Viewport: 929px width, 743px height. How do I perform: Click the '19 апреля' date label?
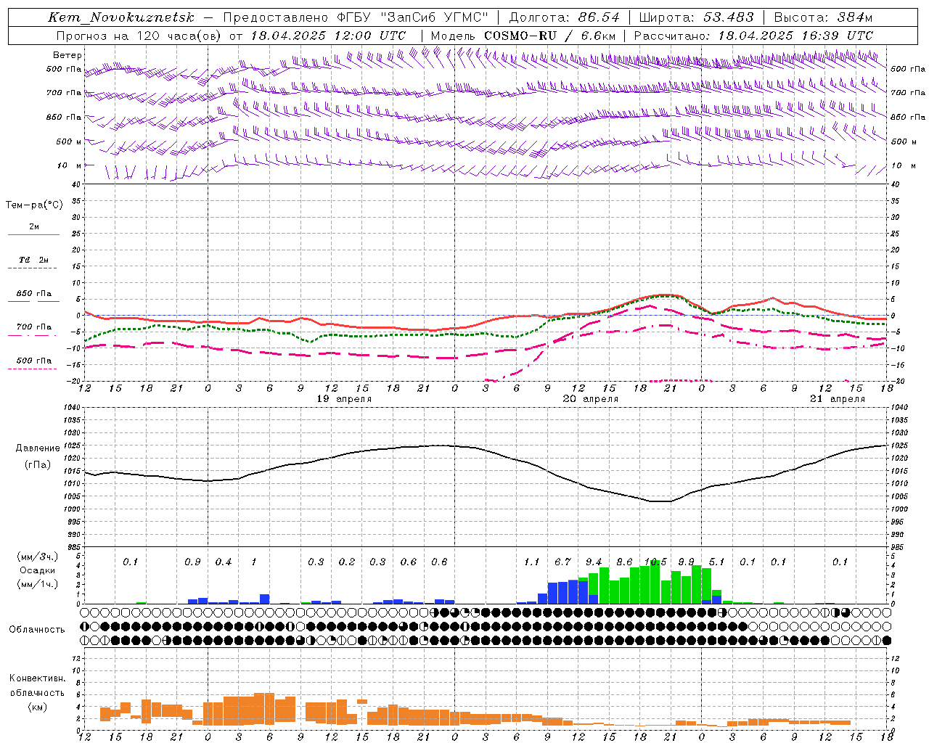click(344, 398)
